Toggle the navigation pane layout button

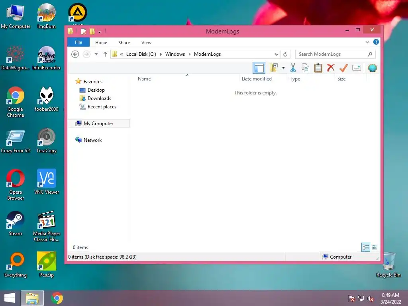pos(259,68)
